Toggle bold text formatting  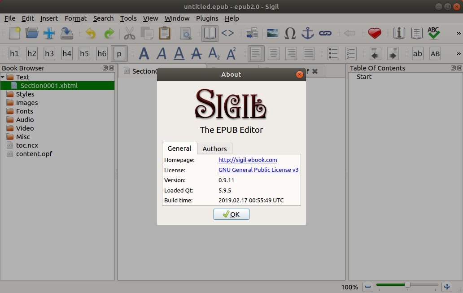point(144,53)
